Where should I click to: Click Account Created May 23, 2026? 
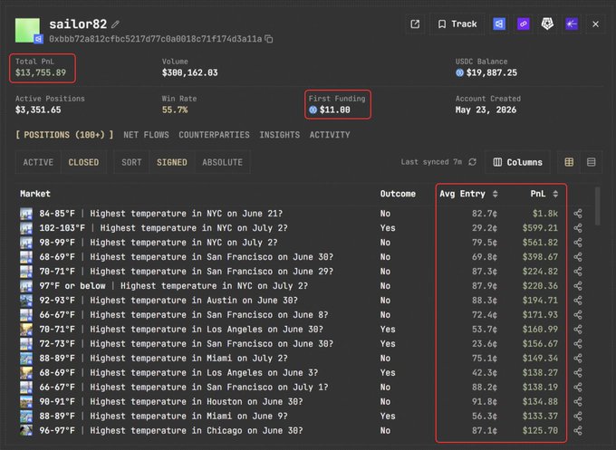[x=486, y=110]
